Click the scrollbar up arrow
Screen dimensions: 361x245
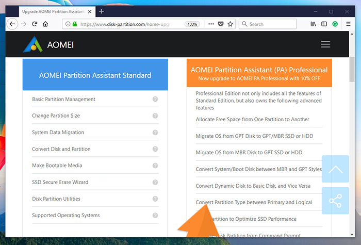pos(352,35)
